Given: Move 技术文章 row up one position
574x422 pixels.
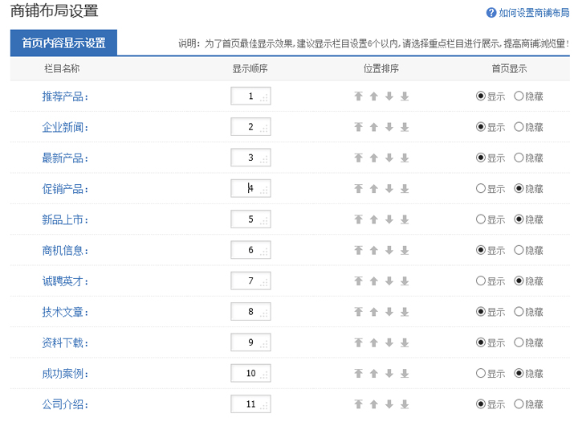Looking at the screenshot, I should point(374,312).
